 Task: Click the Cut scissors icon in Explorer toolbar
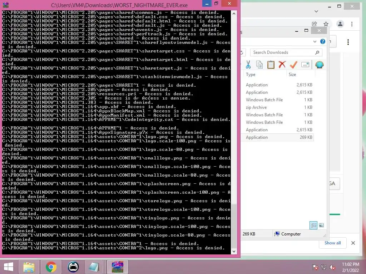248,65
